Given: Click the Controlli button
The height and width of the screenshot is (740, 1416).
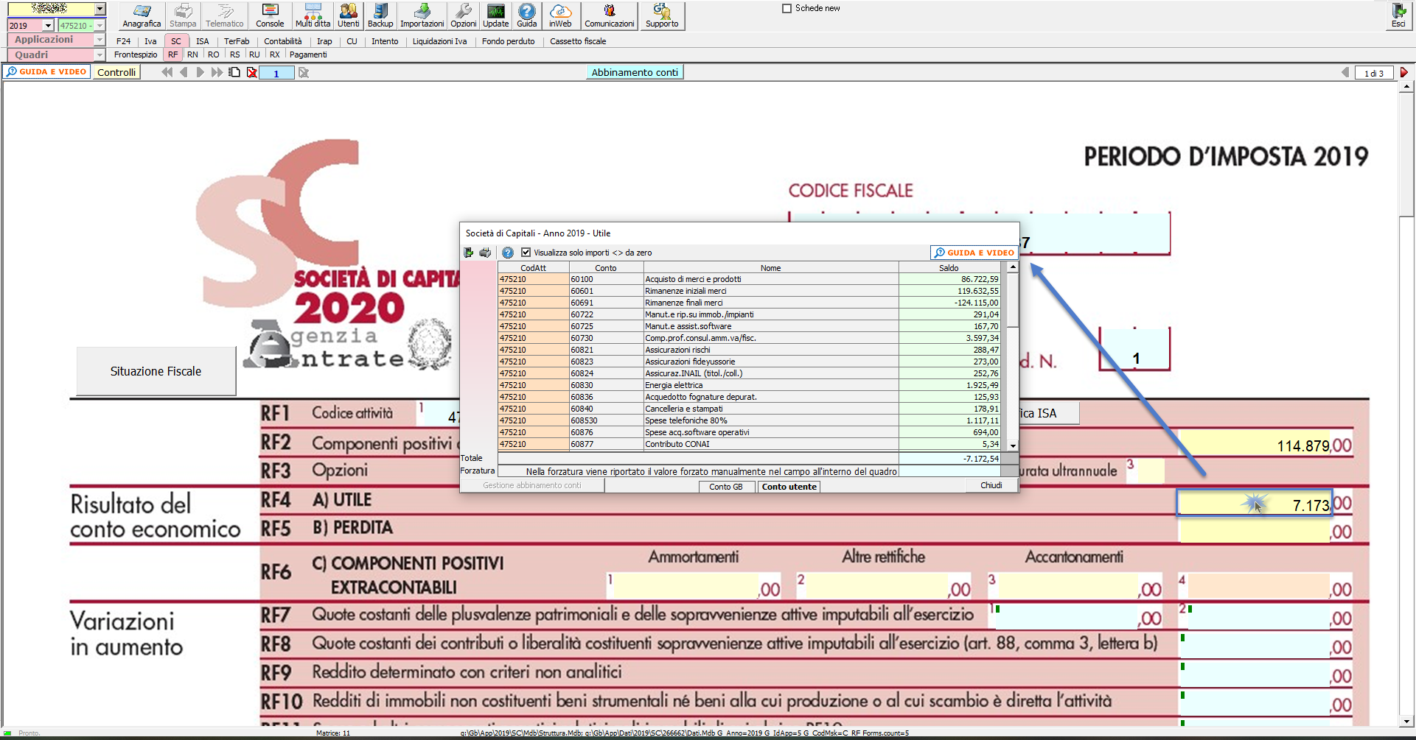Looking at the screenshot, I should tap(116, 72).
